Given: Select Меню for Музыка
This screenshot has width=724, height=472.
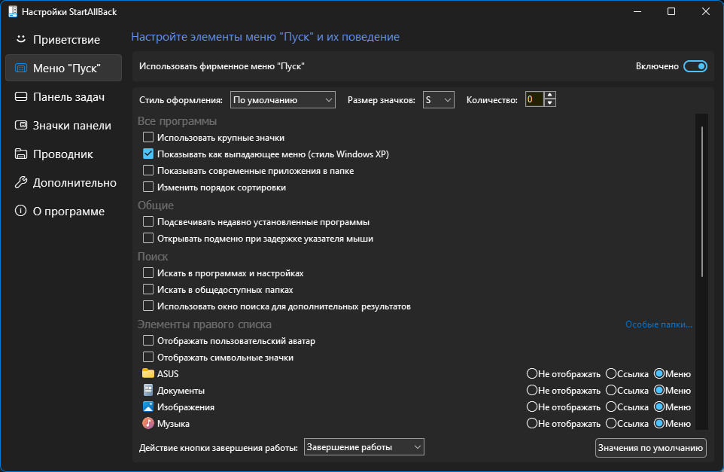Looking at the screenshot, I should click(x=659, y=423).
